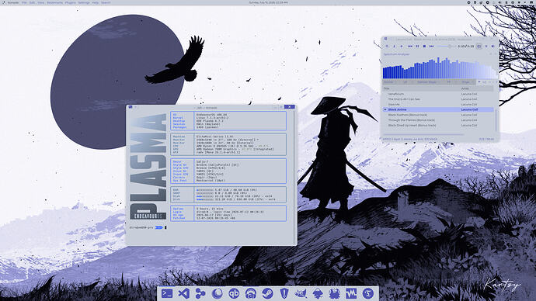The image size is (536, 301).
Task: Select the track Save Me in the playlist
Action: tap(438, 105)
